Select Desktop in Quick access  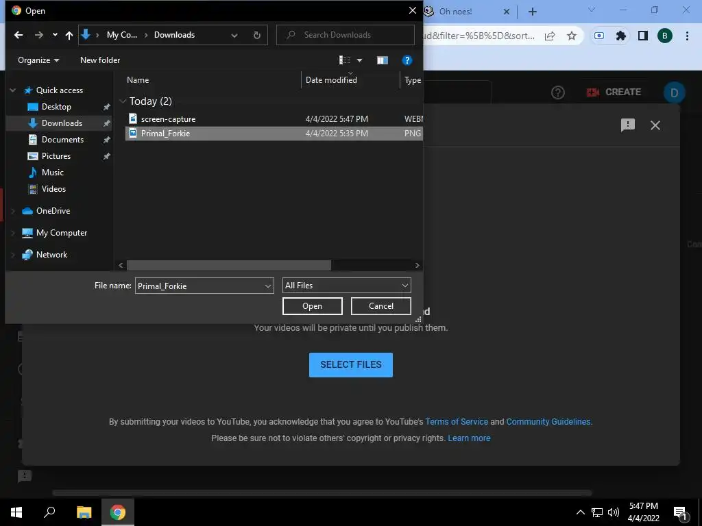click(x=56, y=106)
